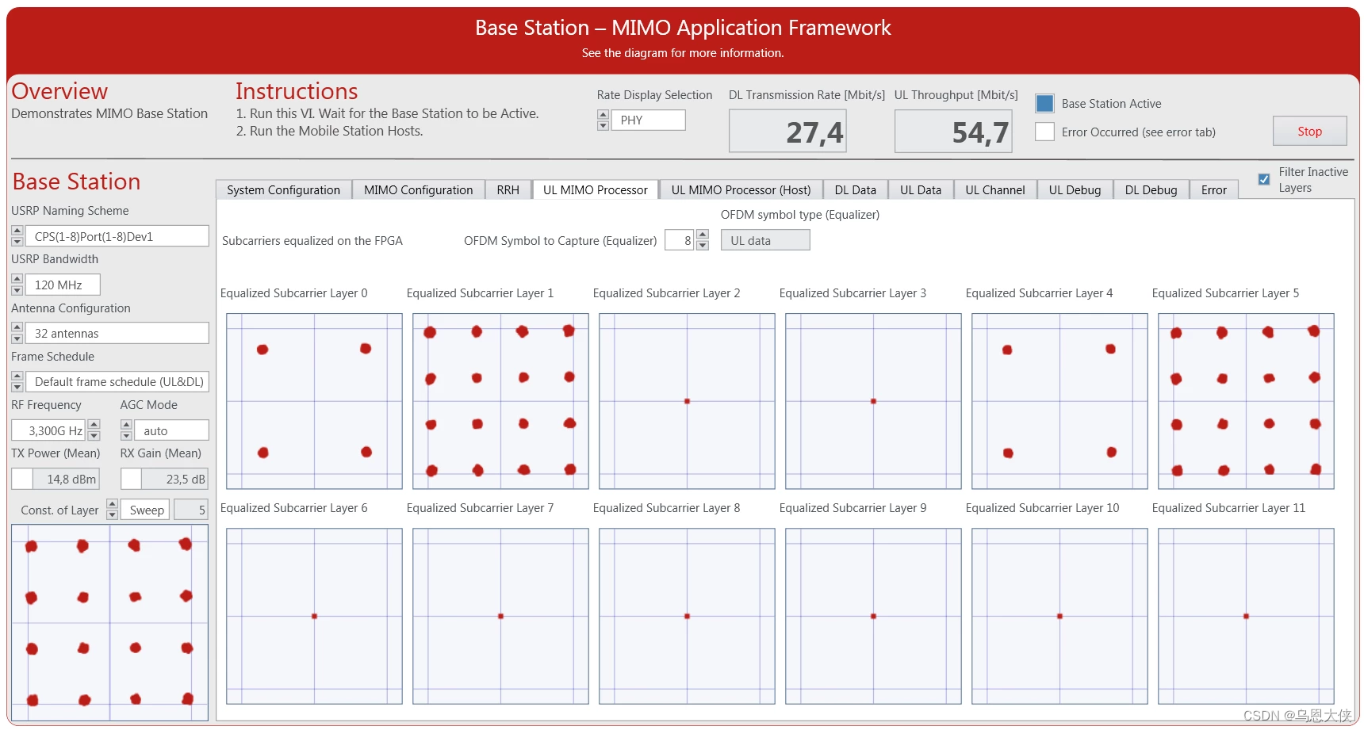The width and height of the screenshot is (1364, 730).
Task: Click Equalized Subcarrier Layer 2 plot
Action: [687, 401]
